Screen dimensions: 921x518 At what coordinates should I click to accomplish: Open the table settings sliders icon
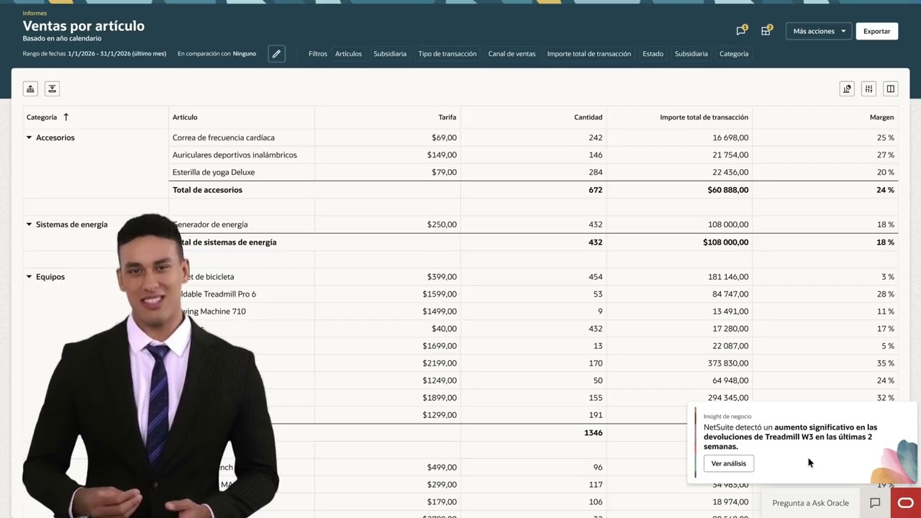point(869,88)
